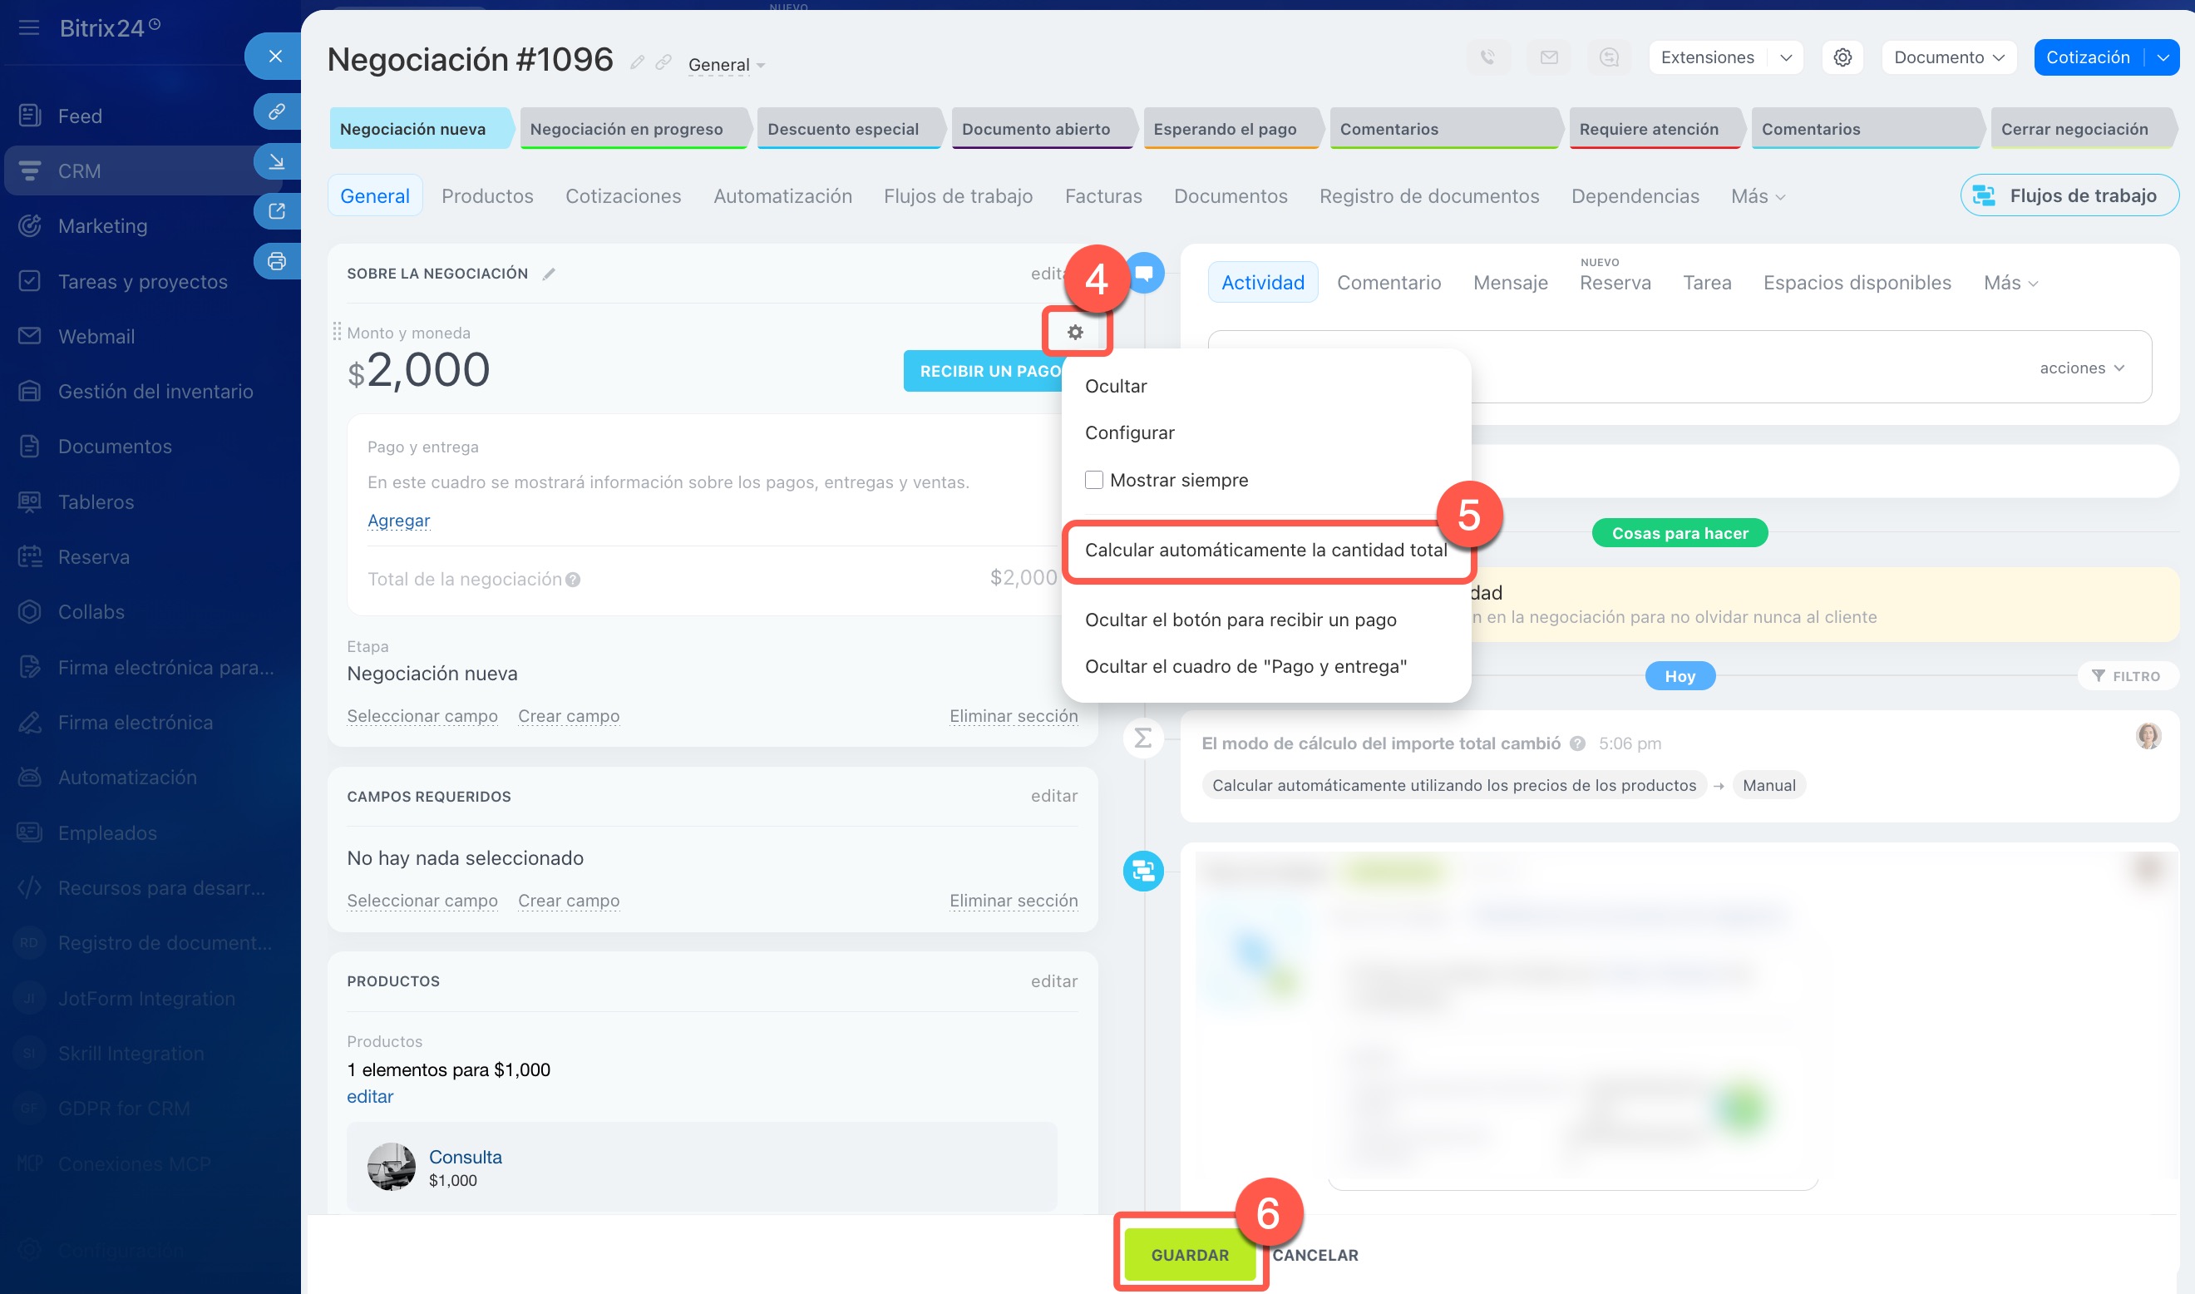Open the settings gear beside Extensiones

1842,57
